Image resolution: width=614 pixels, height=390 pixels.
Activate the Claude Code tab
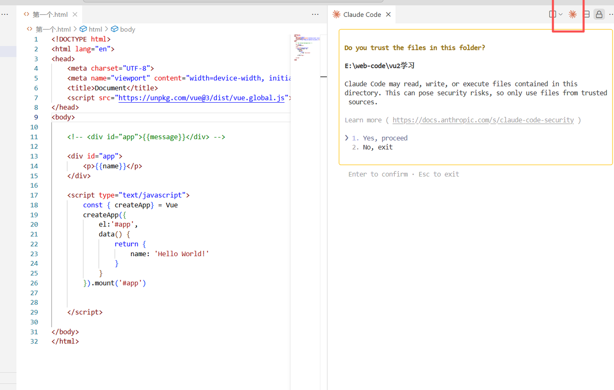pos(362,14)
